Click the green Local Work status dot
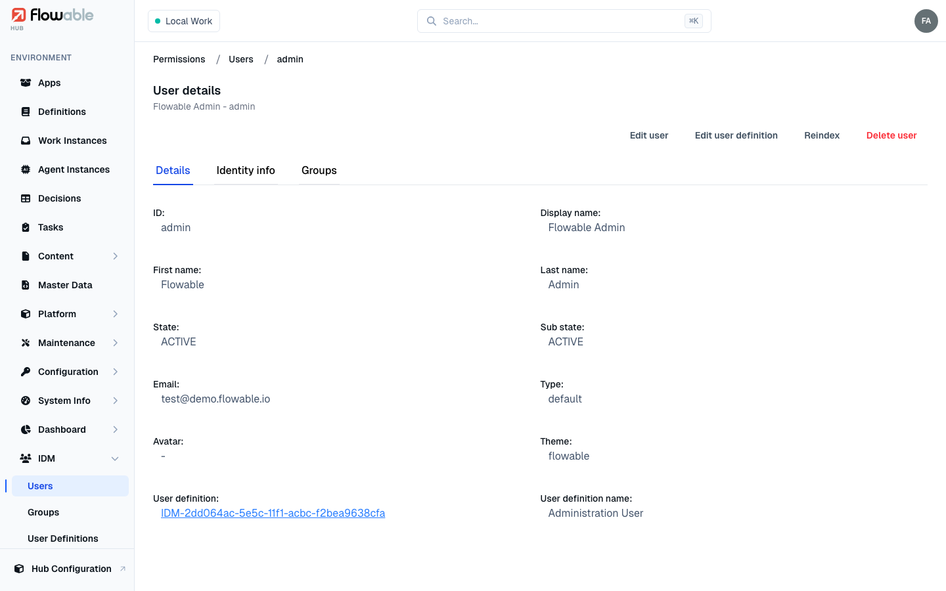This screenshot has height=591, width=946. pyautogui.click(x=158, y=21)
